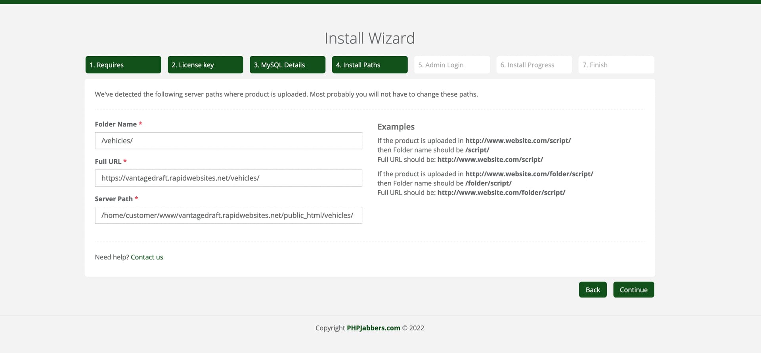Select the 7. Finish step
The image size is (761, 353).
616,65
